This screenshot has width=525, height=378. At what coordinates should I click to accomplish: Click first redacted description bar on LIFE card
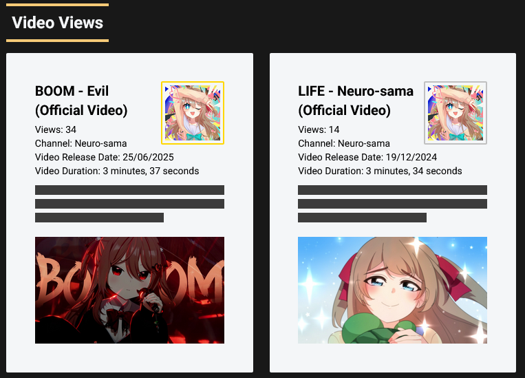pyautogui.click(x=392, y=190)
